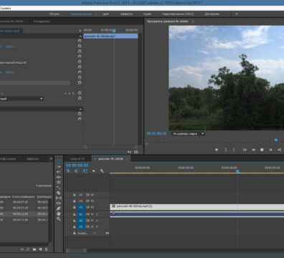Collapse the first effect group arrow in Effect Controls

[x=80, y=36]
